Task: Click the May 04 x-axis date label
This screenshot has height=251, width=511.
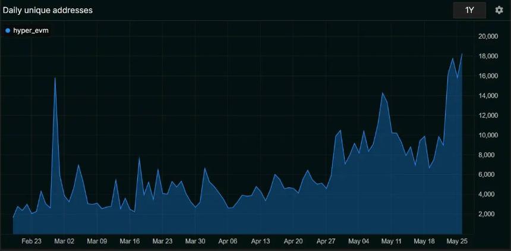Action: coord(358,241)
